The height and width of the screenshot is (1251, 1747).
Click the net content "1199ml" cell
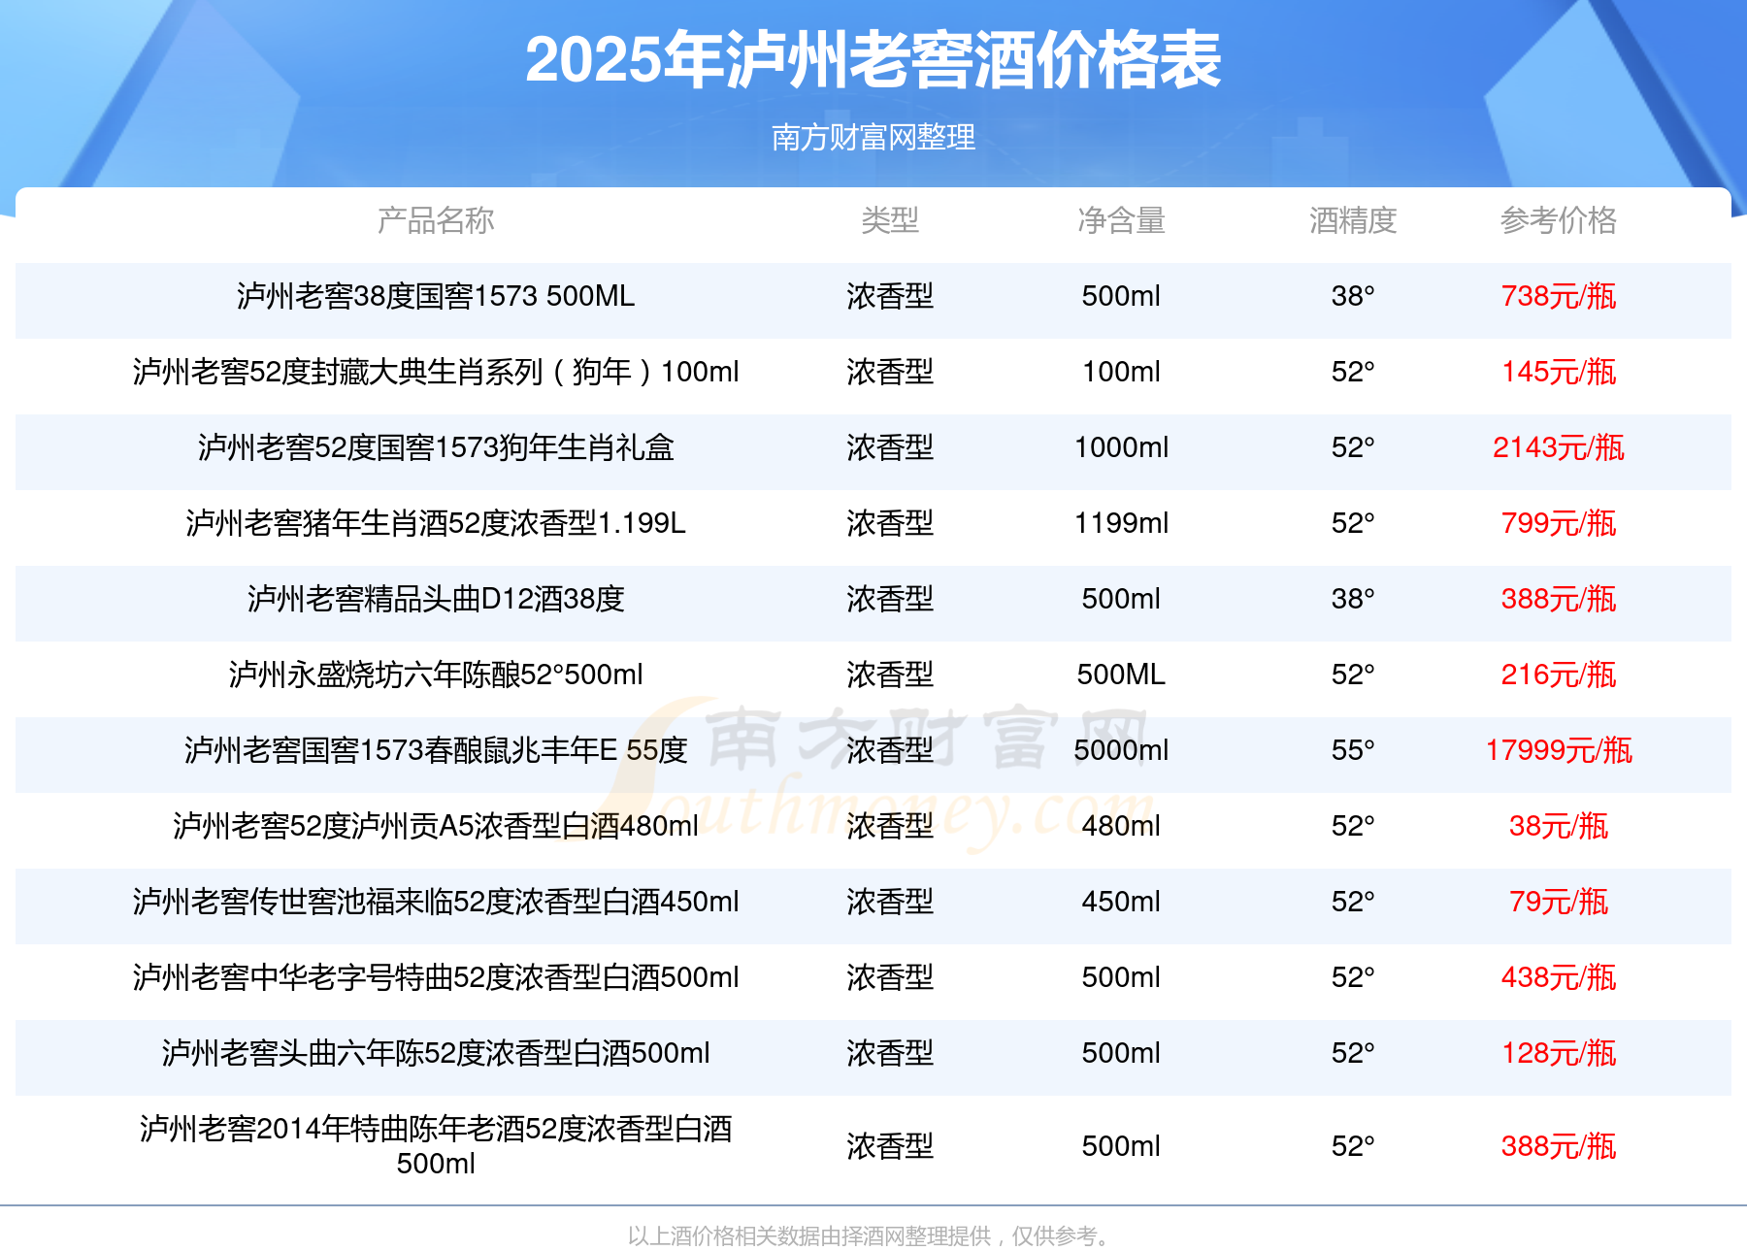[1121, 523]
